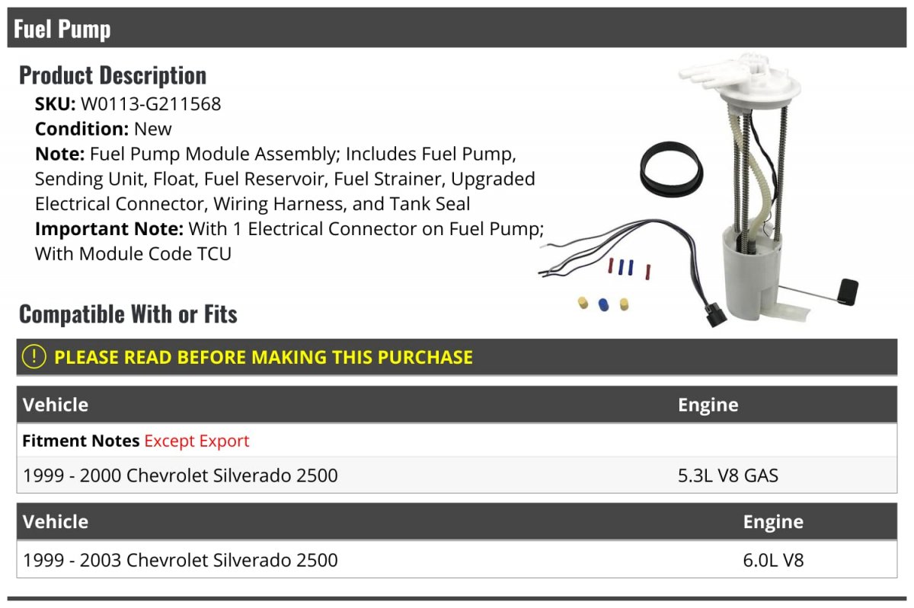Click the SKU W0113-G211568 text

pos(128,104)
